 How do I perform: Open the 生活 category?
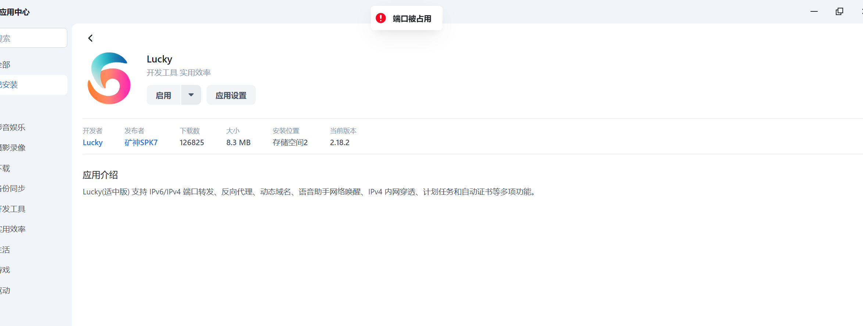(x=5, y=250)
